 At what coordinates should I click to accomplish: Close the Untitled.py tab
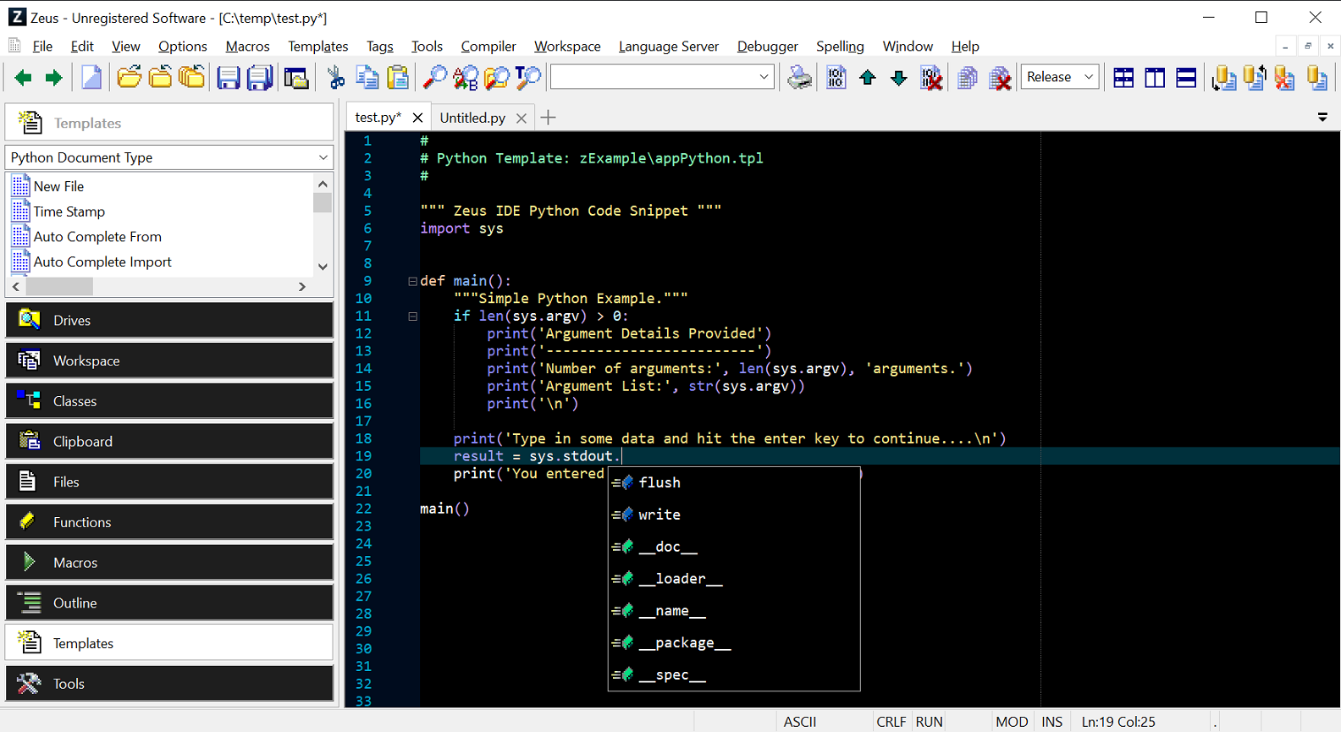521,118
